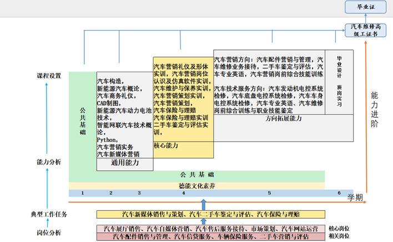This screenshot has width=393, height=242.
Task: Click the 德能文化素养 horizontal bar
Action: tap(196, 184)
